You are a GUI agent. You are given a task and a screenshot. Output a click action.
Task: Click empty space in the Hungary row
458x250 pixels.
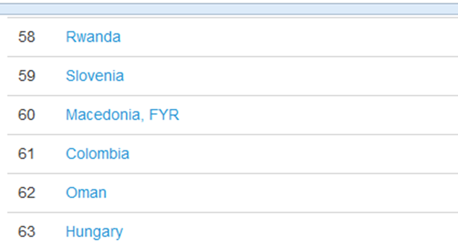[289, 231]
